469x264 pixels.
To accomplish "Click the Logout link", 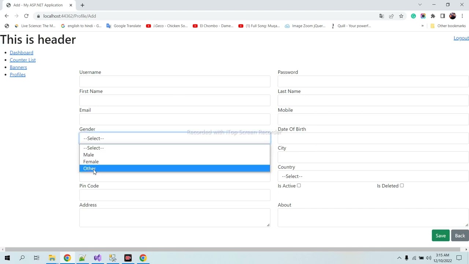I will coord(461,38).
